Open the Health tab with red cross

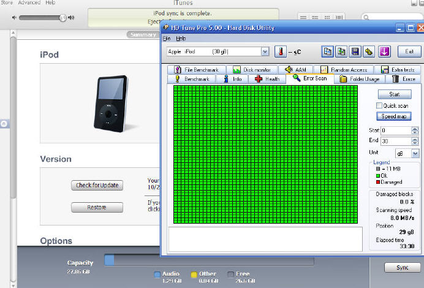click(267, 79)
